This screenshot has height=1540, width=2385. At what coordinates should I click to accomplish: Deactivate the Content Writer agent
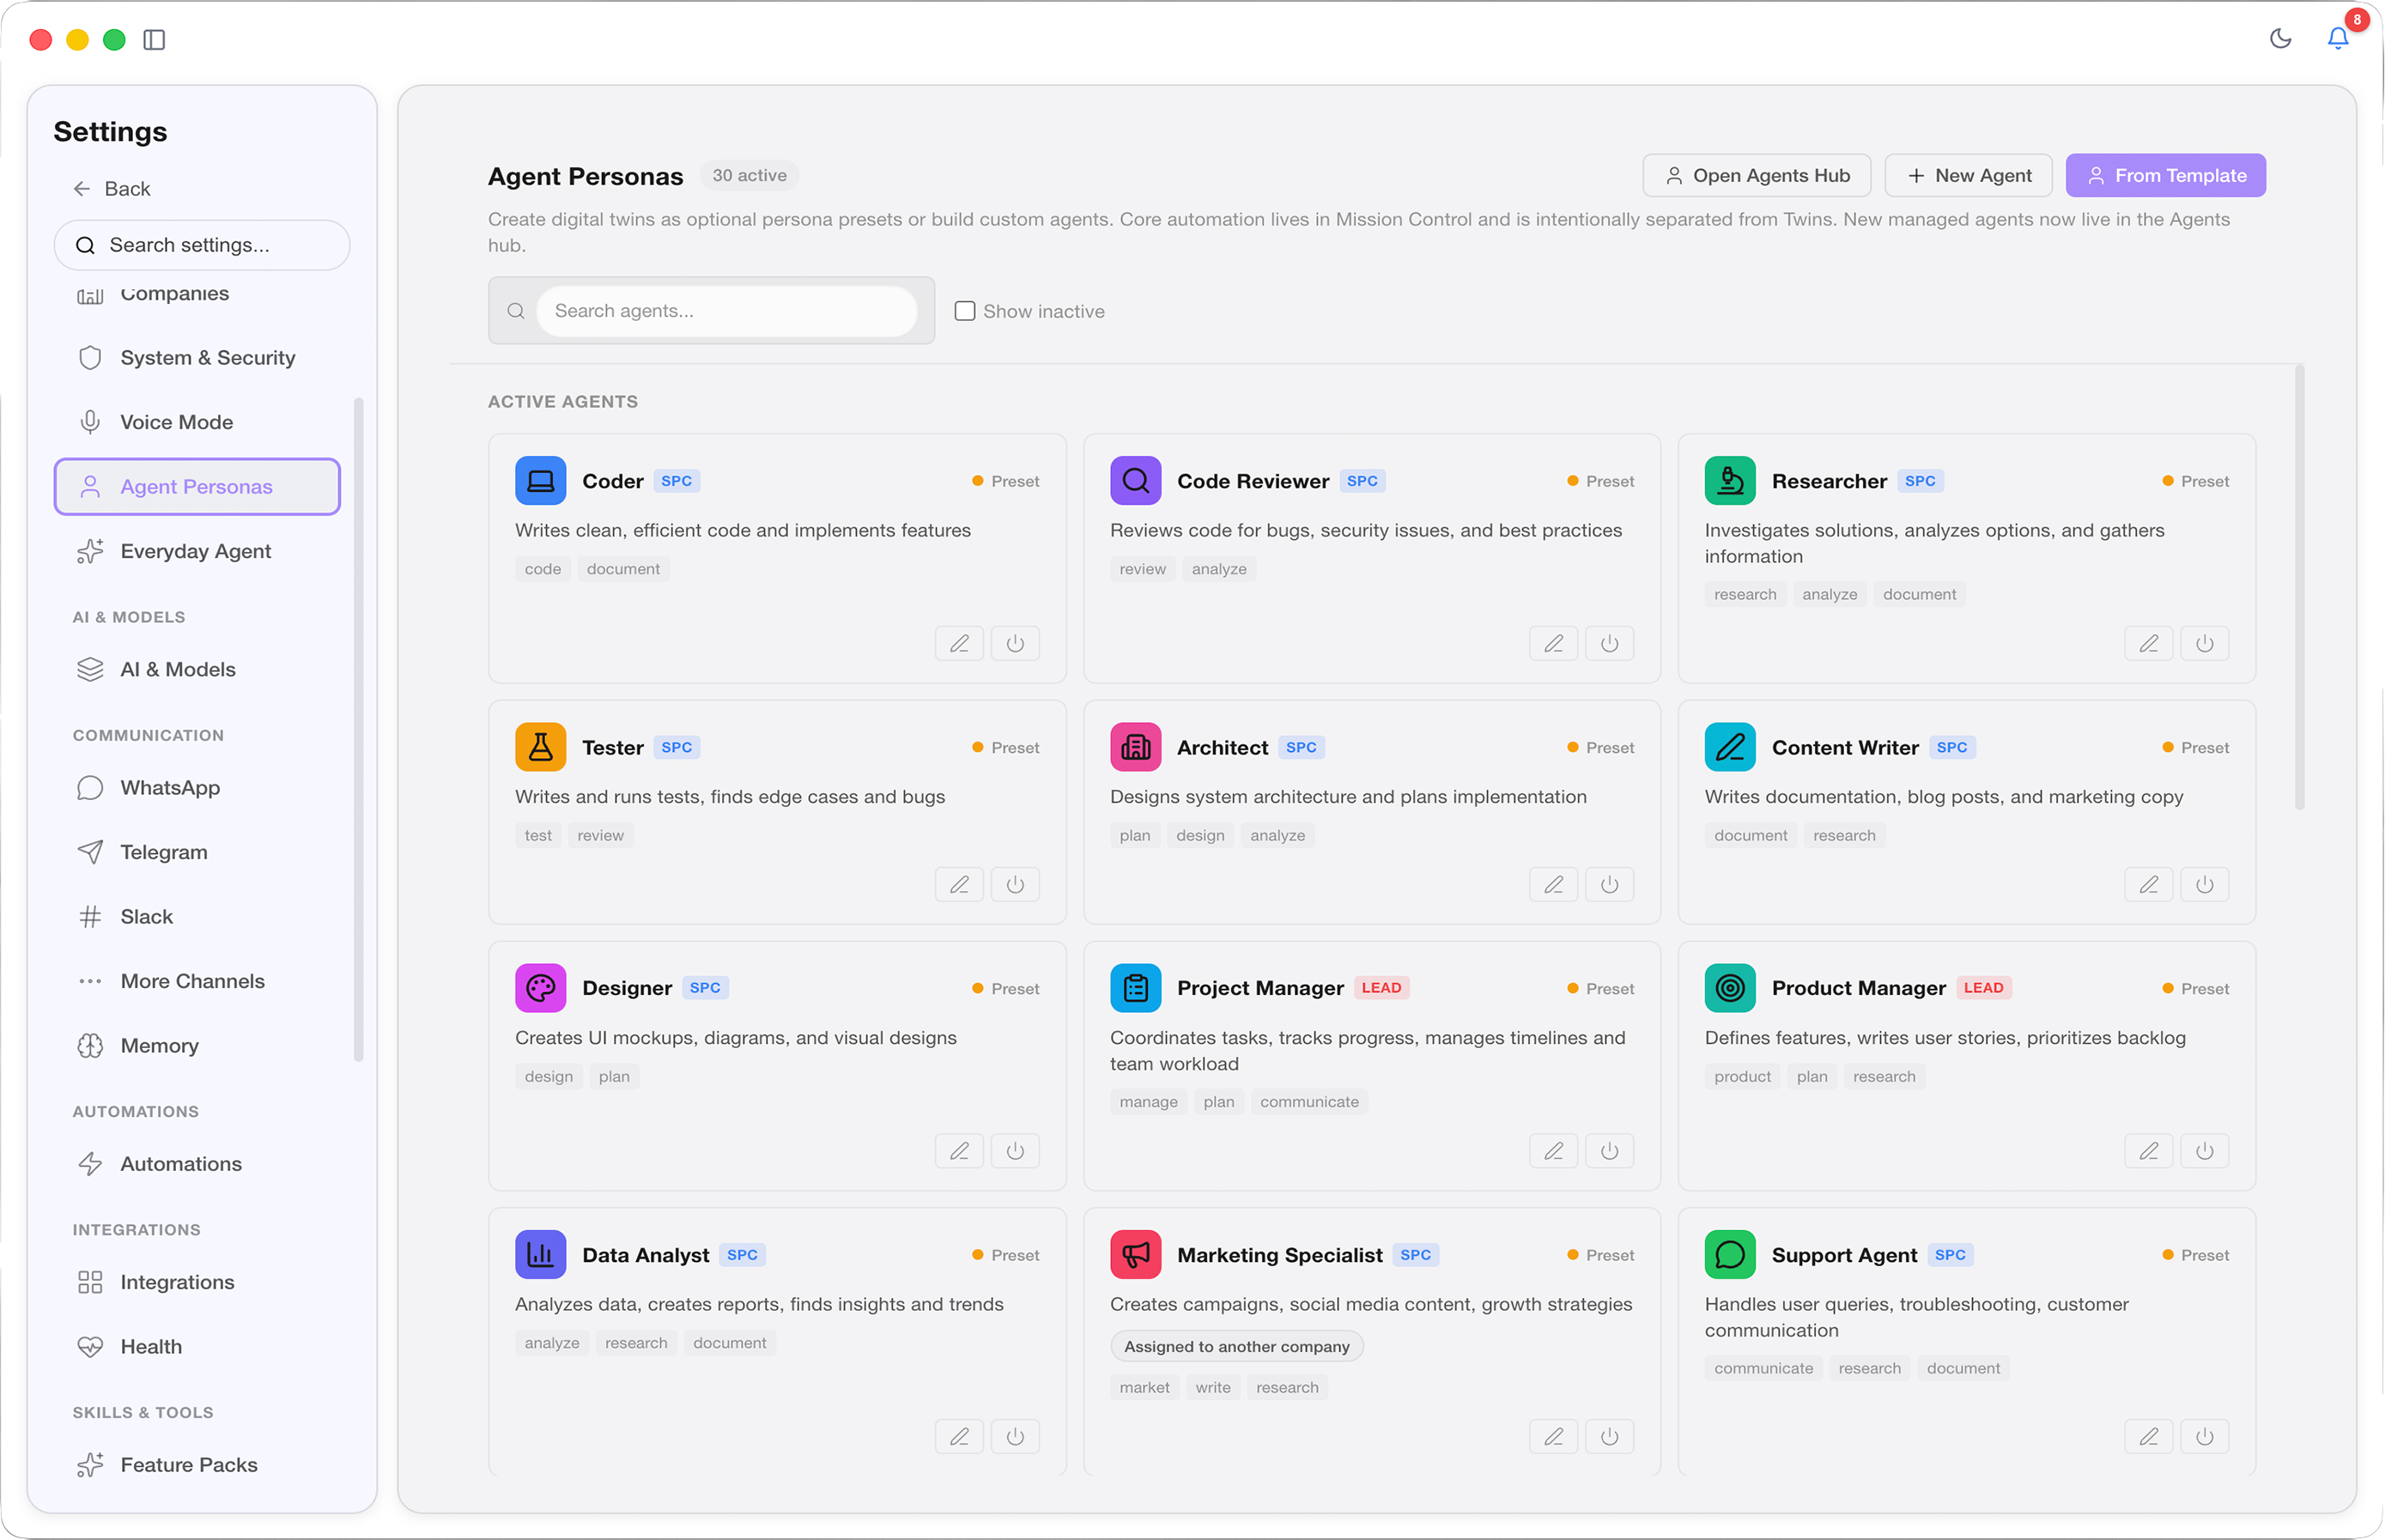click(2205, 885)
